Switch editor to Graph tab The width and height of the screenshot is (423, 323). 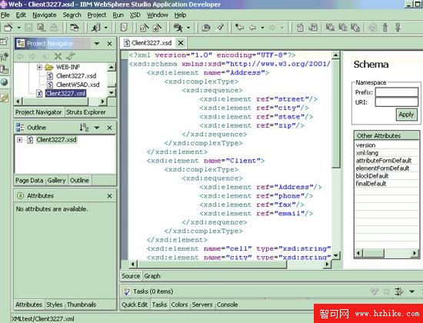(x=152, y=276)
